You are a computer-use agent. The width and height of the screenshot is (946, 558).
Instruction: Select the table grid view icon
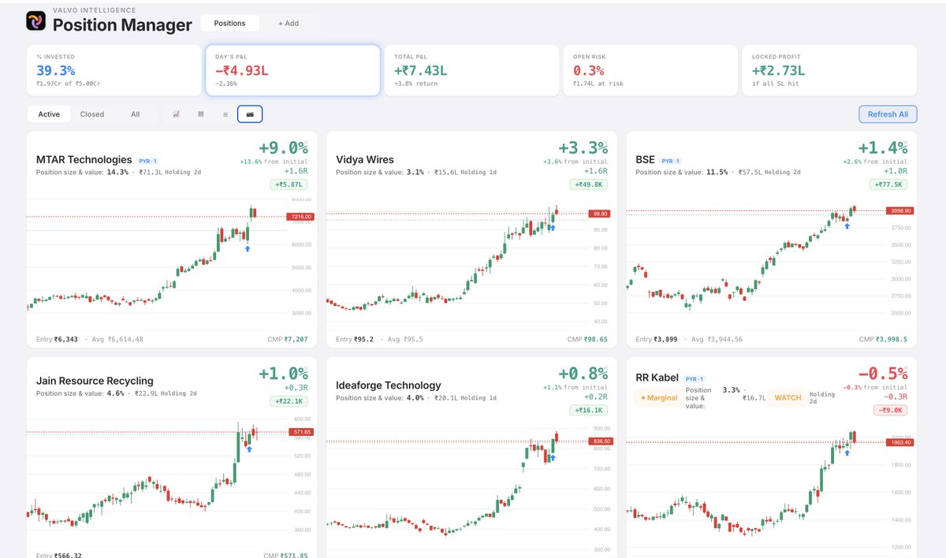coord(200,114)
